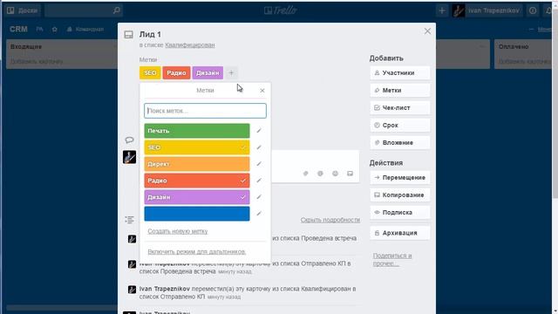Add a Вложение attachment
The image size is (558, 314).
click(400, 142)
